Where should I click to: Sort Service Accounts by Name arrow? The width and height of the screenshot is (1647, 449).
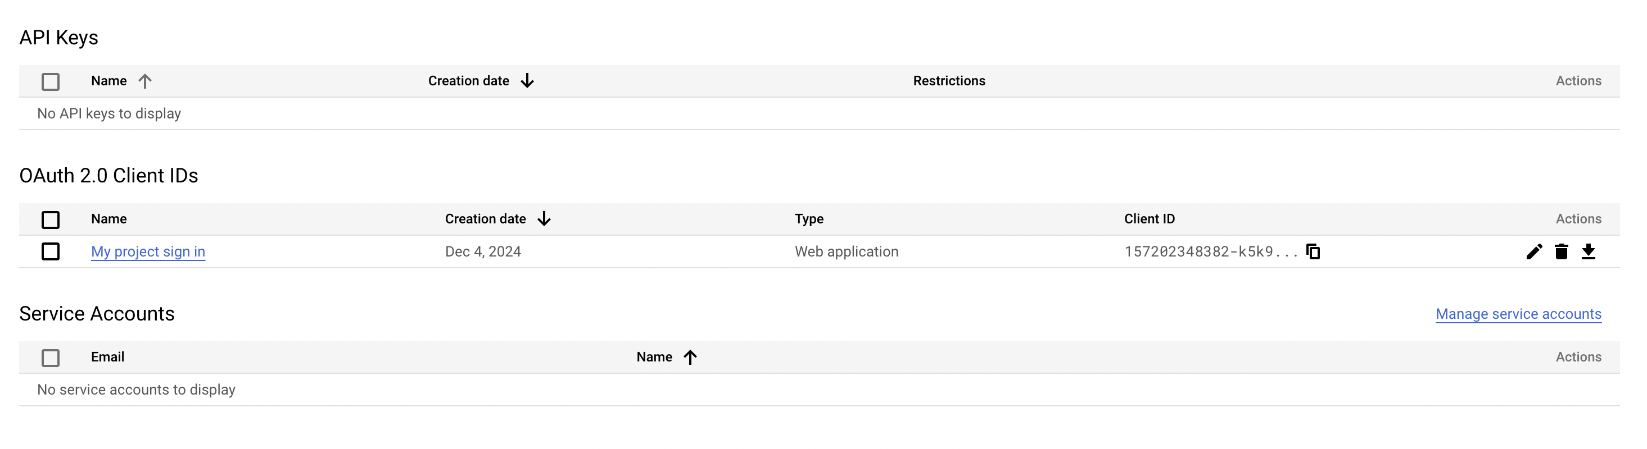[690, 357]
